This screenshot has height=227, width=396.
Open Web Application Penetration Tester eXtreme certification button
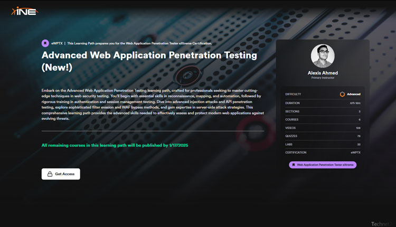pyautogui.click(x=323, y=165)
